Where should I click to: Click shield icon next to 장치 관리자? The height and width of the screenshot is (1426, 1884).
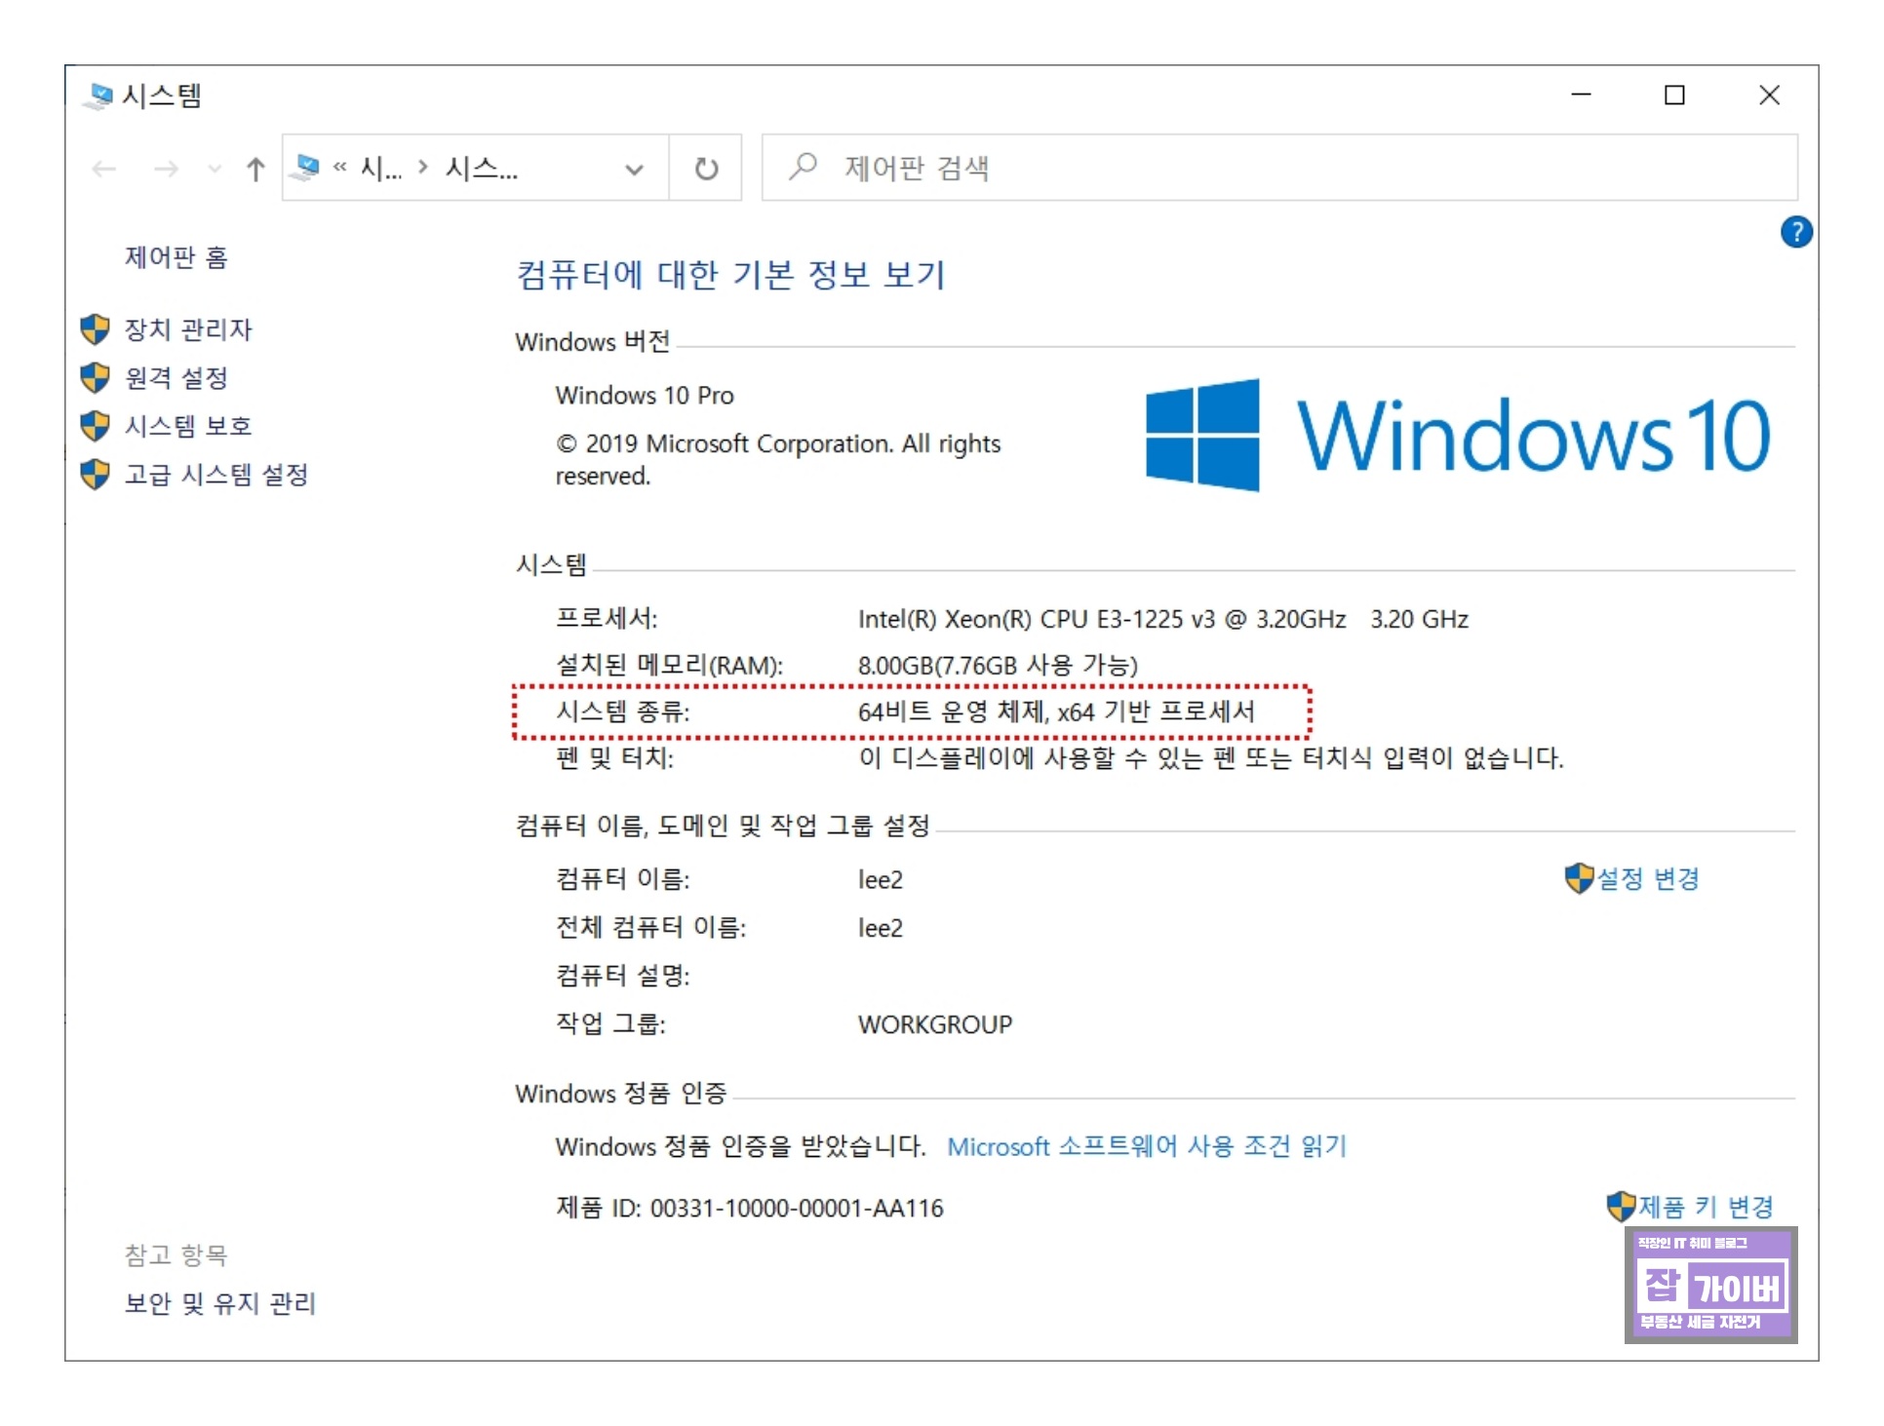[95, 329]
